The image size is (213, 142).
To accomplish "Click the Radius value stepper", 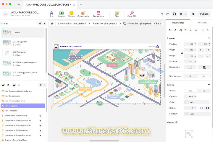I will [x=195, y=108].
